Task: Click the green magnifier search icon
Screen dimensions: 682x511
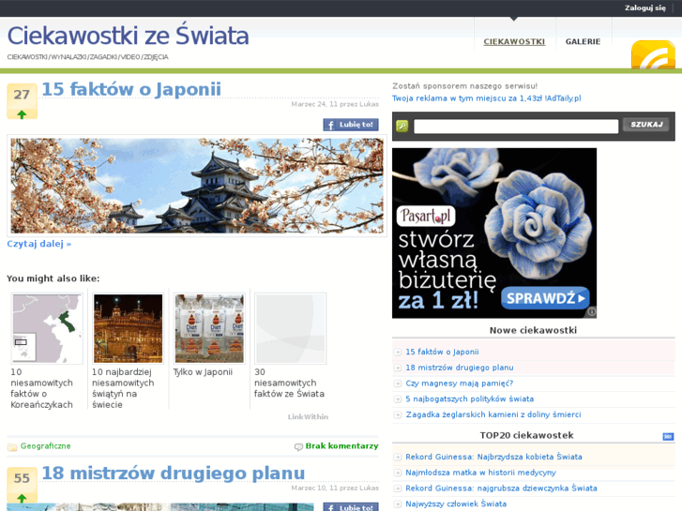Action: 402,127
